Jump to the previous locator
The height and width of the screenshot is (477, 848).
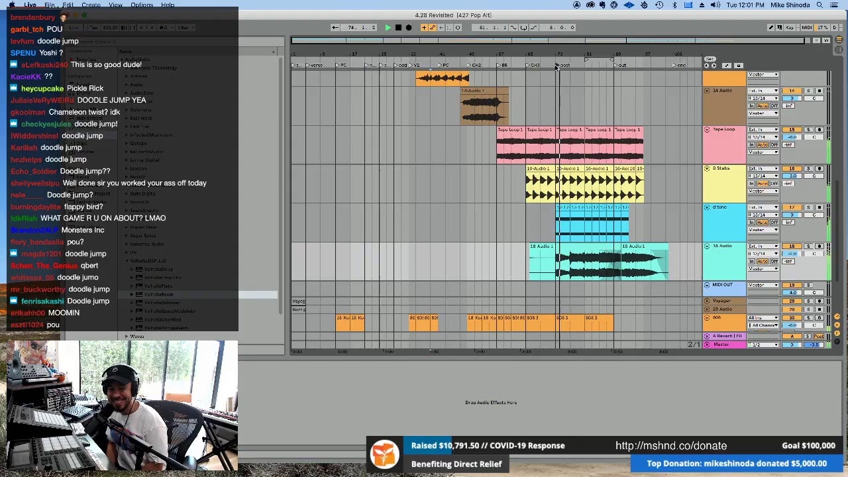click(x=706, y=66)
